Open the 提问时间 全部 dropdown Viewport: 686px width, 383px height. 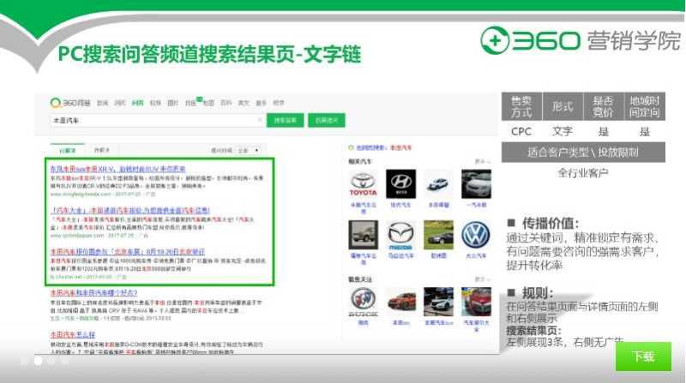pos(249,151)
